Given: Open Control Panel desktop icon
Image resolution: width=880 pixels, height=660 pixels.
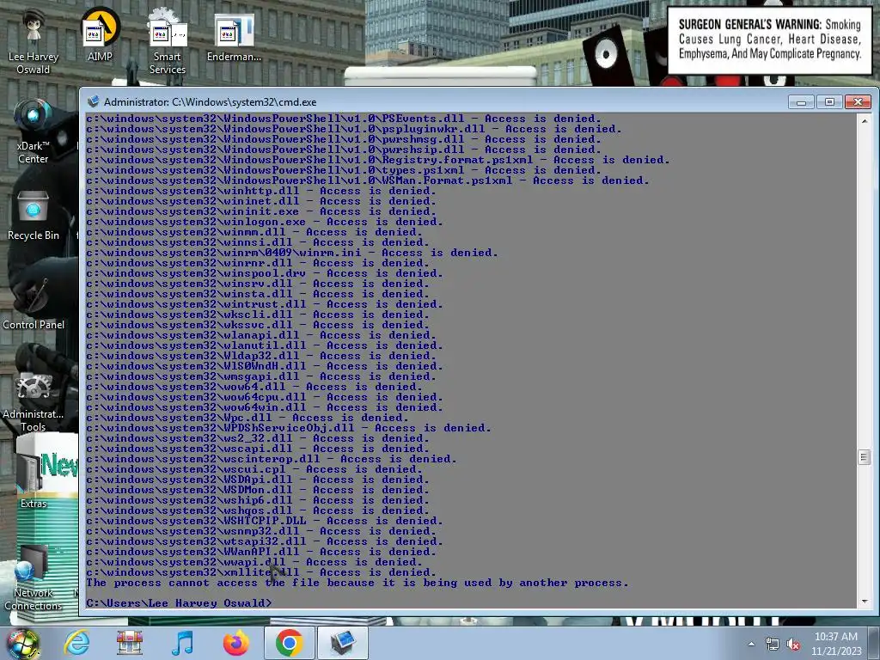Looking at the screenshot, I should coord(34,303).
